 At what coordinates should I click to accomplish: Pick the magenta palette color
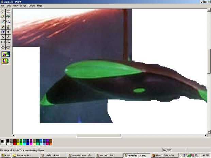31,144
